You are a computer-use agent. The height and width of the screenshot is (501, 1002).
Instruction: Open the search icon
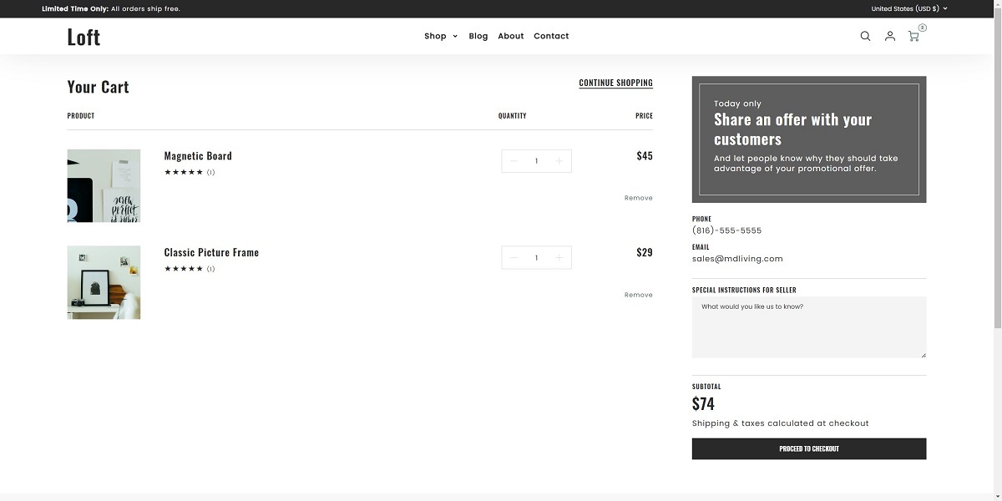tap(865, 36)
